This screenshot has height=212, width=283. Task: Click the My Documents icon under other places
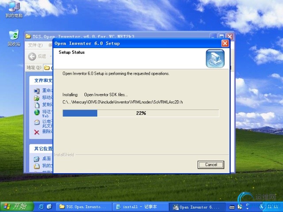[x=37, y=166]
